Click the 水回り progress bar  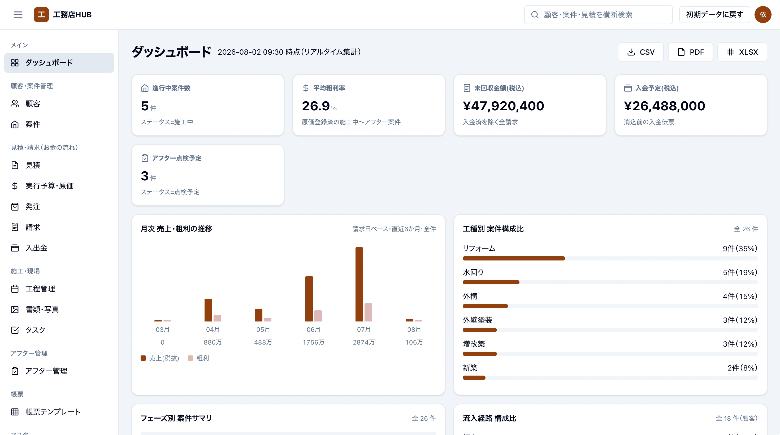[610, 282]
